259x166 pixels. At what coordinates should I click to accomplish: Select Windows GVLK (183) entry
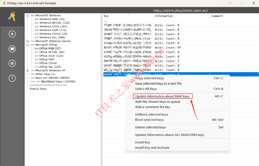51,26
